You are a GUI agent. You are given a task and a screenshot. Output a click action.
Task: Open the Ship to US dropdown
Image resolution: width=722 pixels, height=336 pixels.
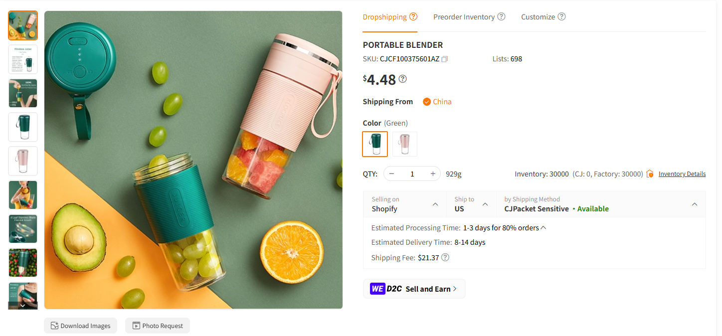pyautogui.click(x=485, y=204)
